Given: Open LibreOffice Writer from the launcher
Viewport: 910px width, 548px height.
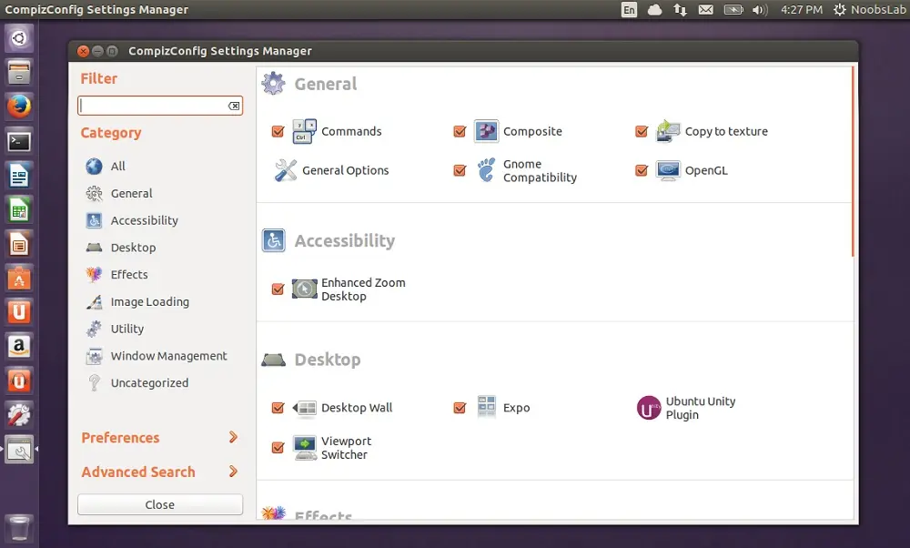Looking at the screenshot, I should (x=19, y=176).
